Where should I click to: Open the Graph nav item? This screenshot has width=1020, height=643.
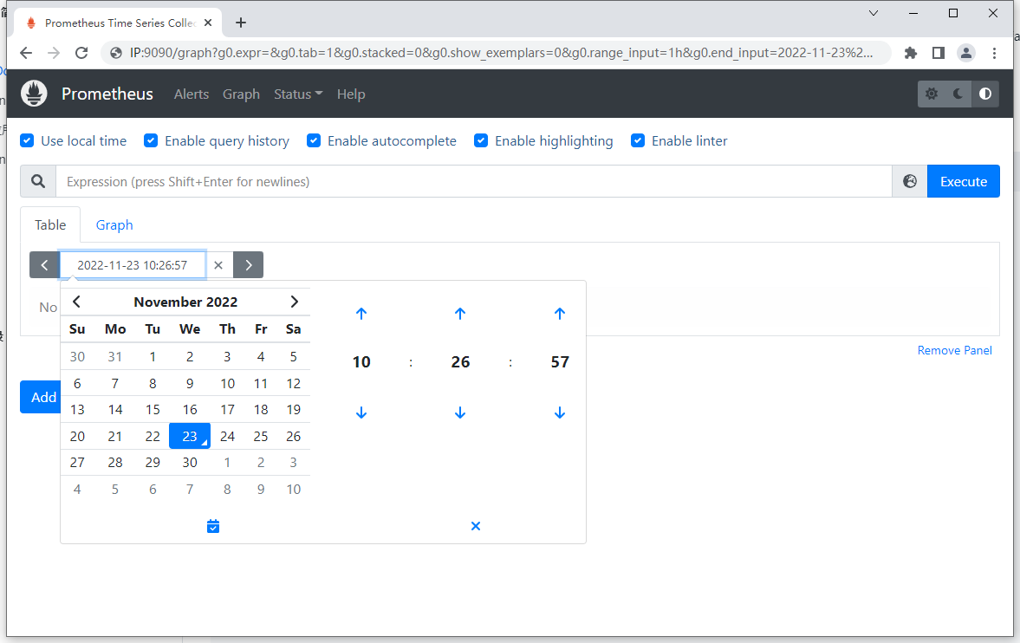[241, 94]
